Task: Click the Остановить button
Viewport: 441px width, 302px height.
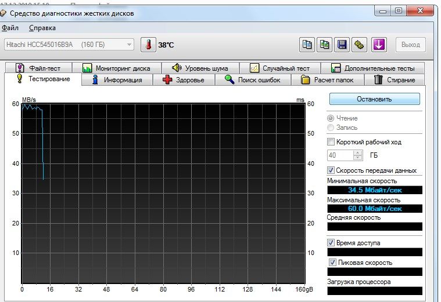Action: 374,99
